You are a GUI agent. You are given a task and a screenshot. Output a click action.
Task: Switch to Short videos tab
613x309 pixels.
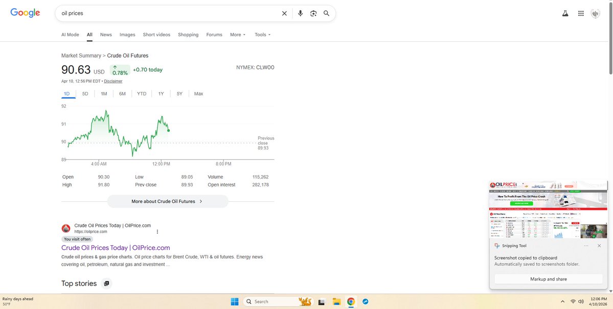click(x=156, y=35)
